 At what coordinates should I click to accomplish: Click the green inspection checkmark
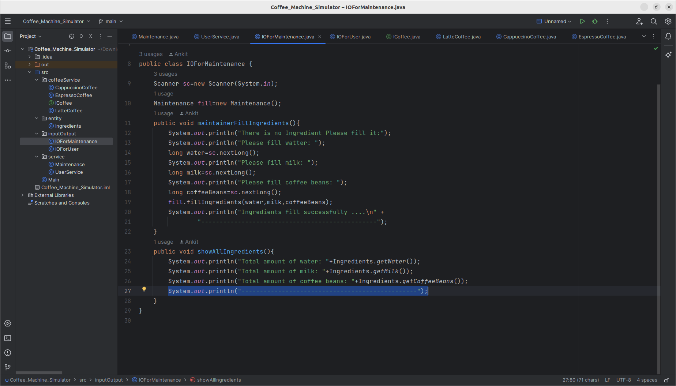click(656, 48)
